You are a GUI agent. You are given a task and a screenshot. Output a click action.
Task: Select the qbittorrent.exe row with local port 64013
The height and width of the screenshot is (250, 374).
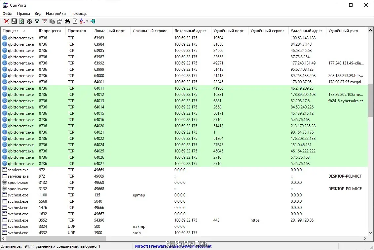click(x=184, y=101)
